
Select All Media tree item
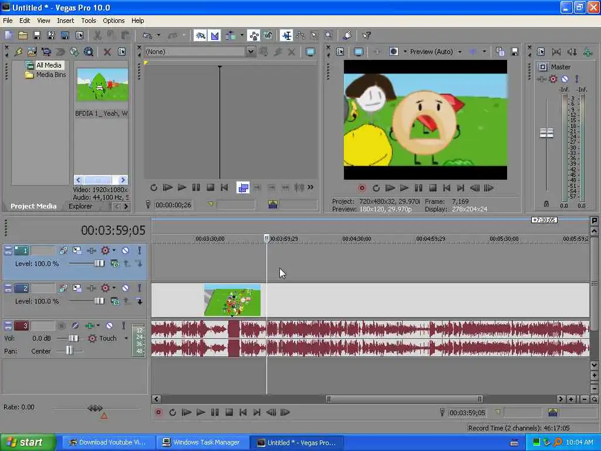click(x=49, y=65)
